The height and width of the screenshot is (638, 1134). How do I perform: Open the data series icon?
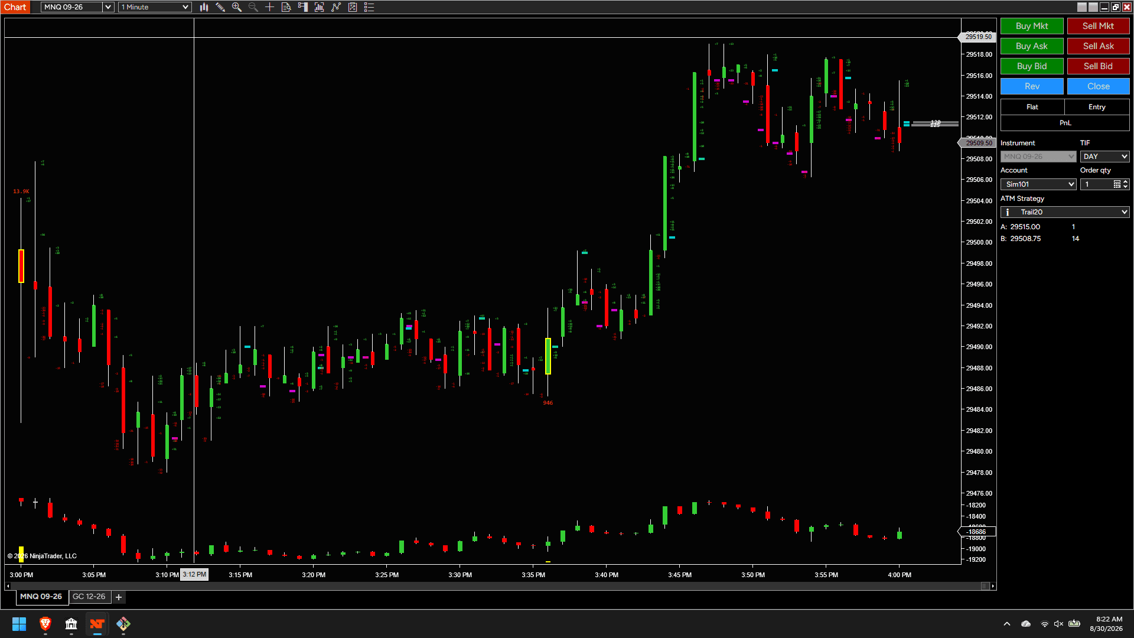click(320, 7)
